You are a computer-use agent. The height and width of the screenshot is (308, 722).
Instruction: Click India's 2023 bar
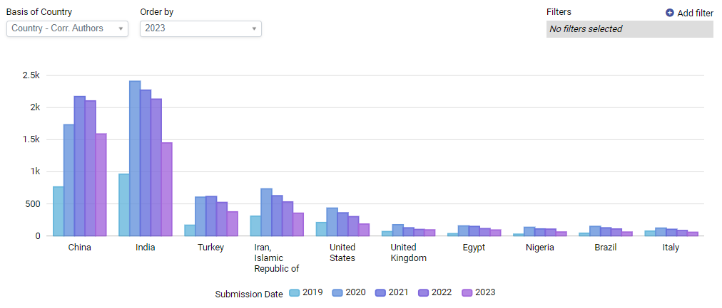(x=166, y=189)
